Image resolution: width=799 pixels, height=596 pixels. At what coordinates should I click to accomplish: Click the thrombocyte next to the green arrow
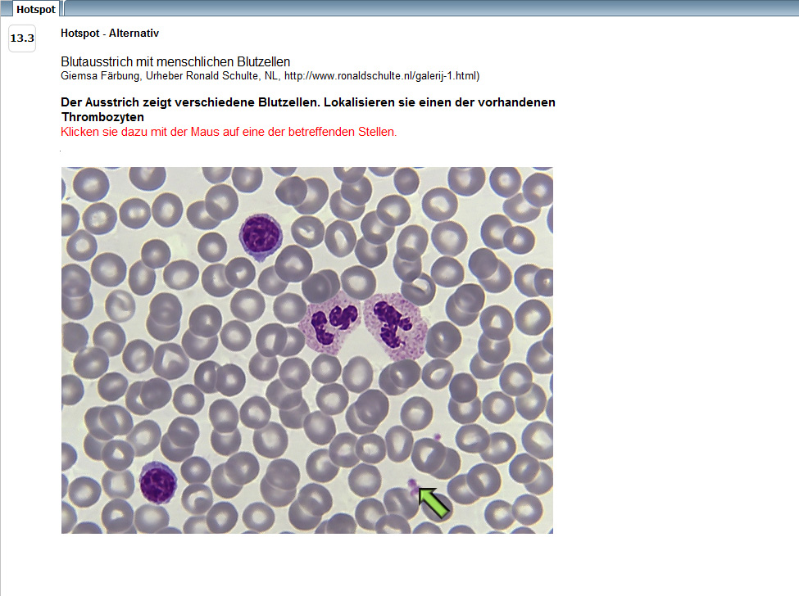pyautogui.click(x=413, y=486)
